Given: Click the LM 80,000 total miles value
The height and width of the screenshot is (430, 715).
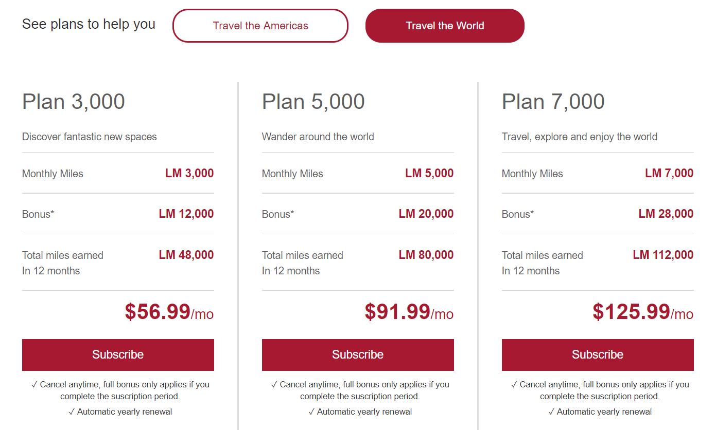Looking at the screenshot, I should pyautogui.click(x=426, y=255).
